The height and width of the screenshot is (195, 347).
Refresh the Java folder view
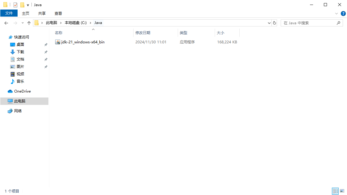[275, 23]
